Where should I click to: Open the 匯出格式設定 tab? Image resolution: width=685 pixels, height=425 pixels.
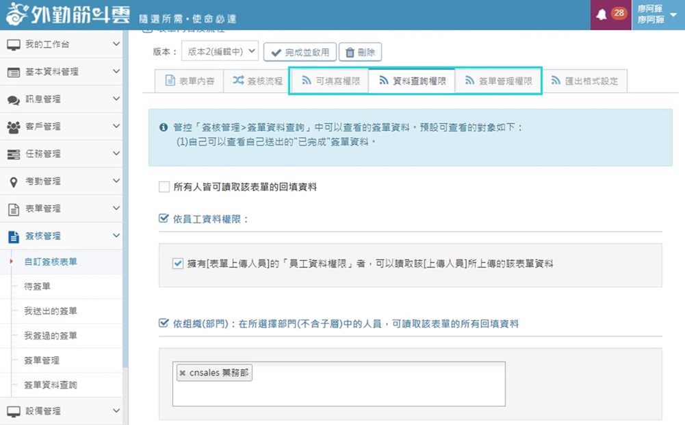click(x=584, y=81)
